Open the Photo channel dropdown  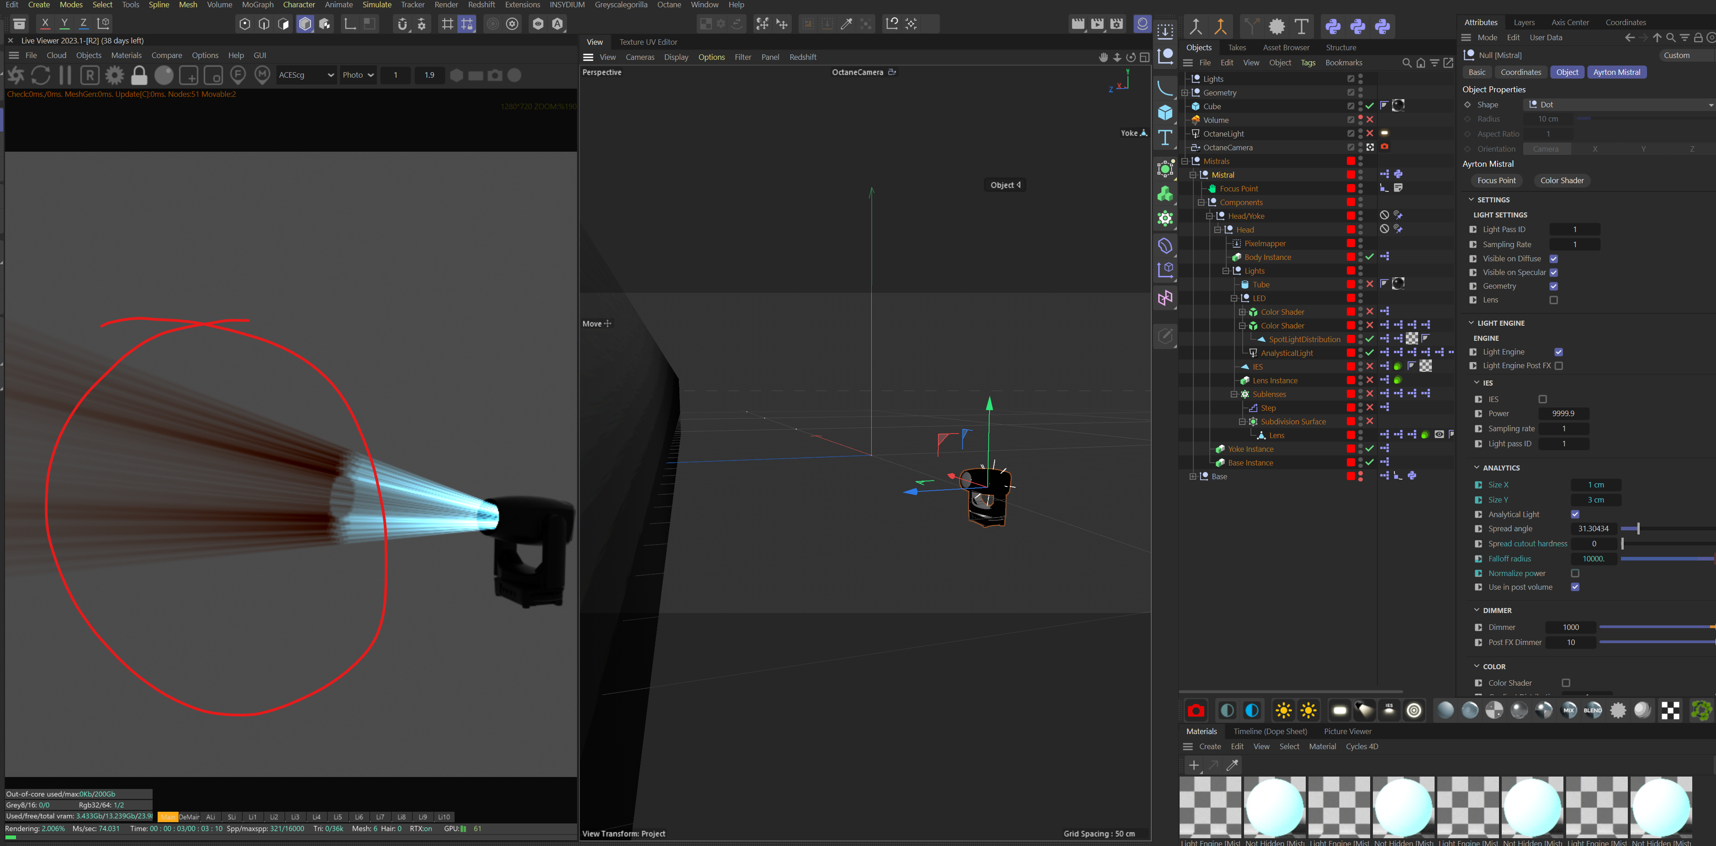point(358,75)
